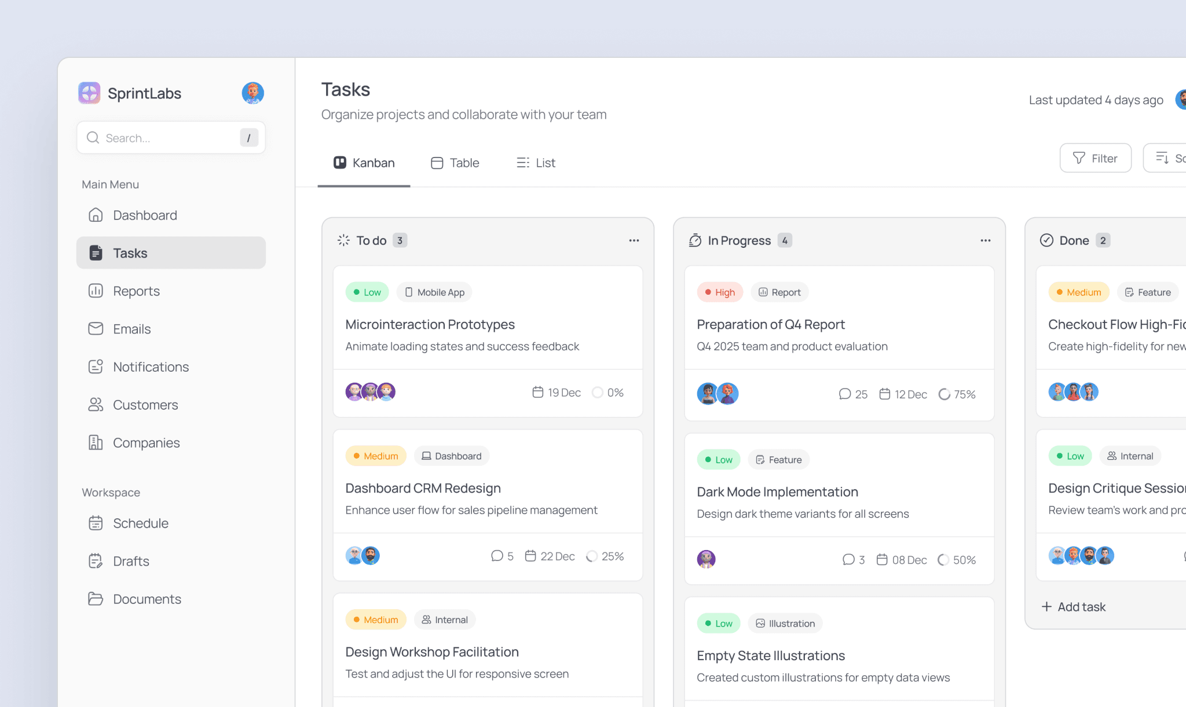Click the user profile avatar beside SprintLabs
The image size is (1186, 707).
(x=252, y=93)
